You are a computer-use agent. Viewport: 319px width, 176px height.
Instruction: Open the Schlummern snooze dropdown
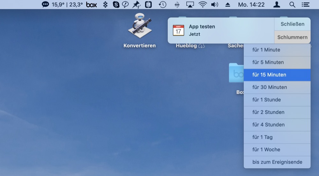click(292, 37)
